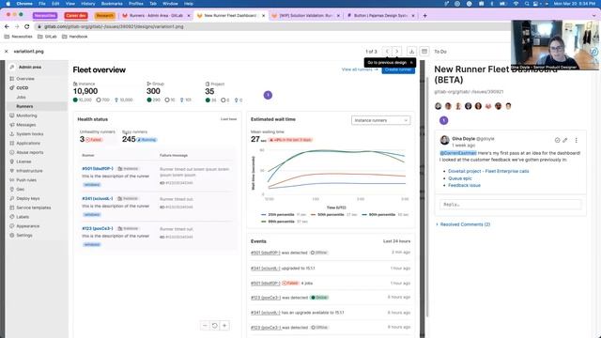Go back in browser history
This screenshot has width=601, height=338.
point(7,26)
